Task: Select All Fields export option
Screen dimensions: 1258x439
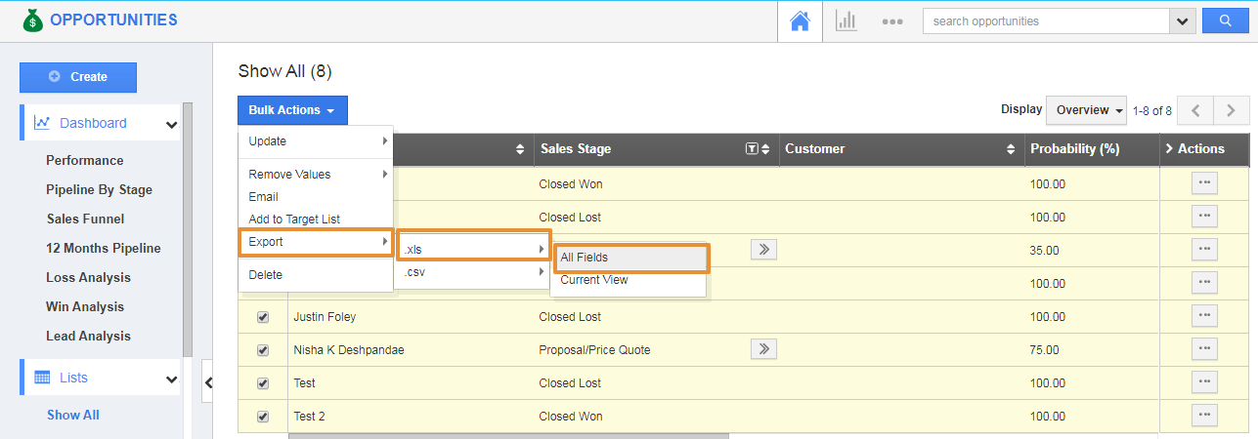Action: pyautogui.click(x=629, y=258)
